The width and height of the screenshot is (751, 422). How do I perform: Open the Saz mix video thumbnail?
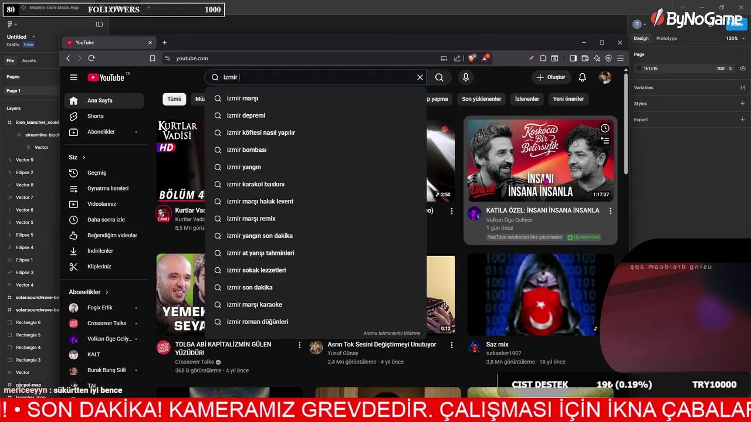pos(540,294)
